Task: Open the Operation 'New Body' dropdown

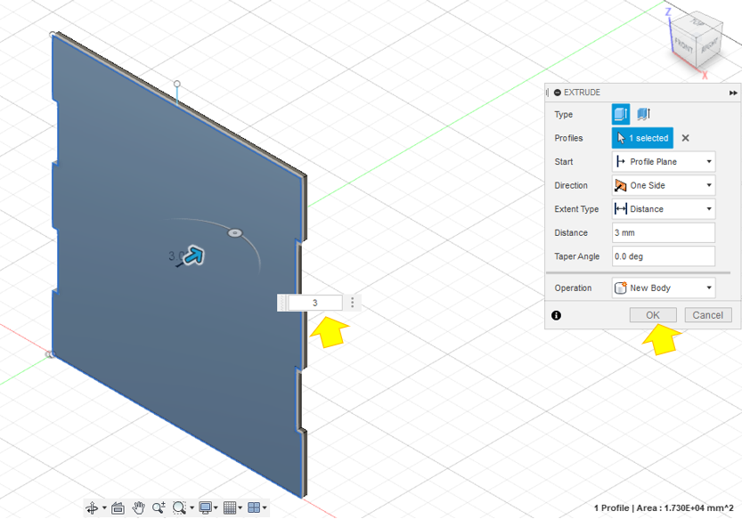Action: point(664,288)
